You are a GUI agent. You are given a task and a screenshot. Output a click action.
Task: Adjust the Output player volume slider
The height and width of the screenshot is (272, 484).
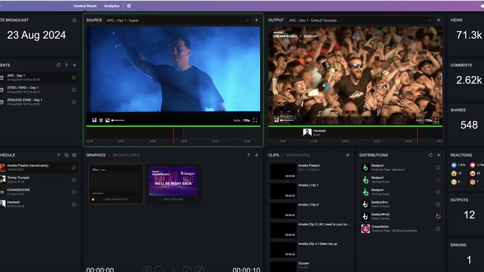(287, 120)
